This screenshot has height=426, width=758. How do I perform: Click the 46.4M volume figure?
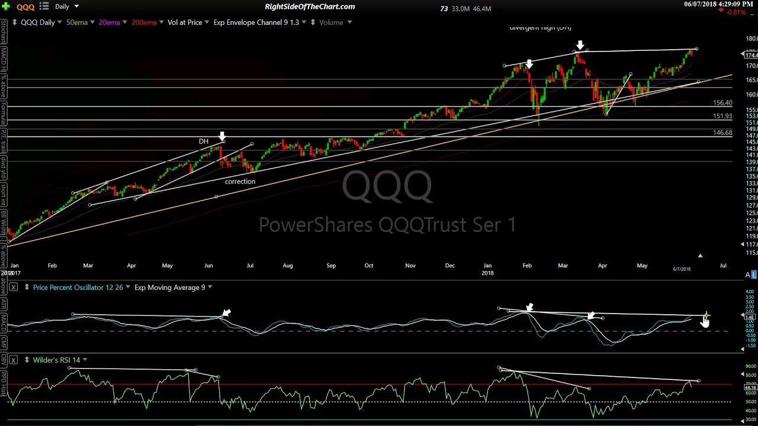[x=481, y=9]
